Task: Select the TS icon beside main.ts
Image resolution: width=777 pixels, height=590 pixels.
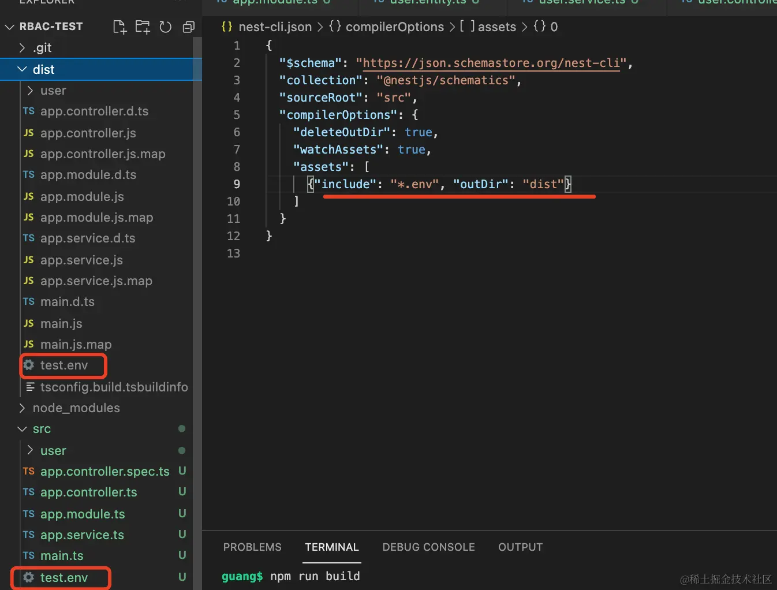Action: (29, 555)
